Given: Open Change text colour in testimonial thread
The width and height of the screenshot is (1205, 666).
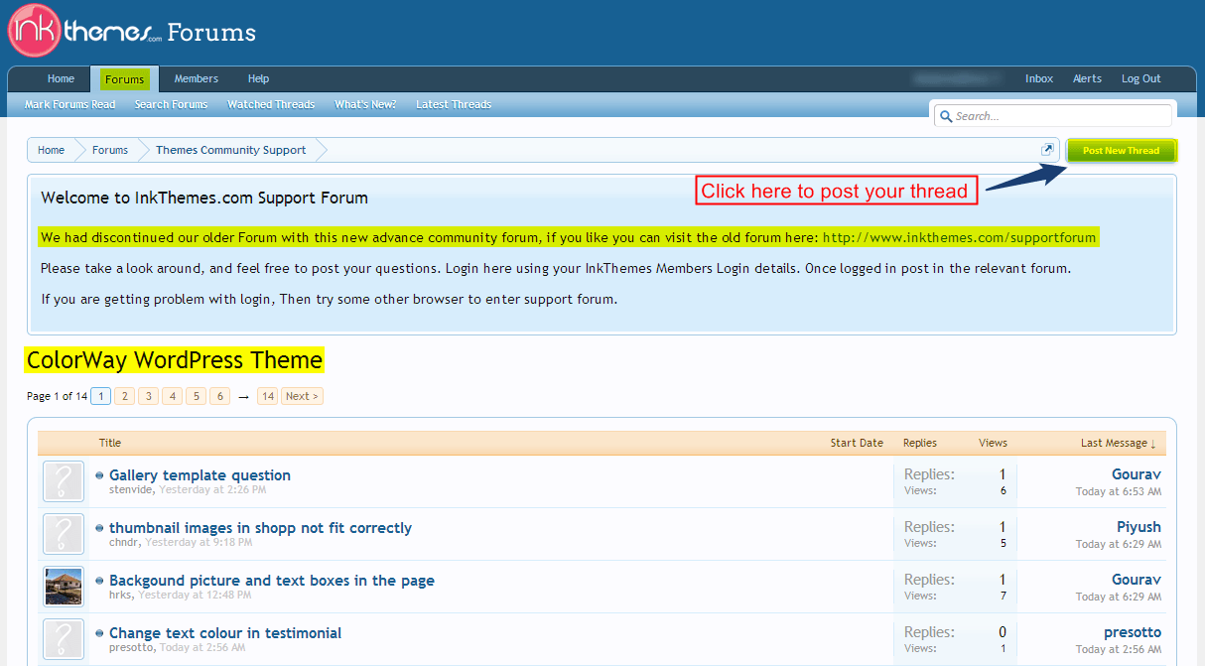Looking at the screenshot, I should click(225, 633).
